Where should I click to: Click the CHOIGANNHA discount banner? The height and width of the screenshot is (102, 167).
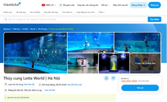[60, 98]
